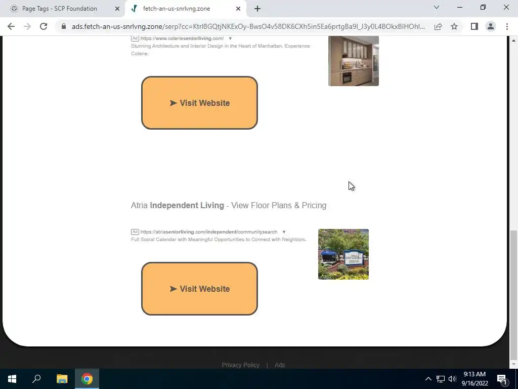Open the tab search dropdown
The width and height of the screenshot is (518, 389).
[x=437, y=7]
